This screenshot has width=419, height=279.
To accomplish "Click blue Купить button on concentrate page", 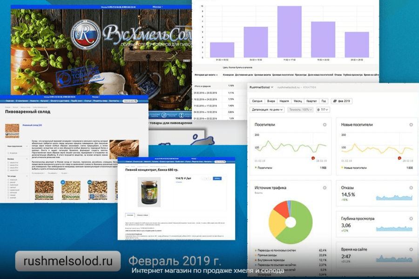I will point(217,179).
